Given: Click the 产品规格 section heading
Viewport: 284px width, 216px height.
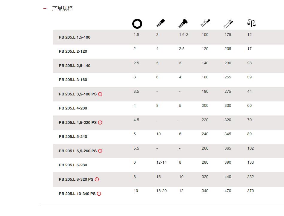Looking at the screenshot, I should pos(62,8).
